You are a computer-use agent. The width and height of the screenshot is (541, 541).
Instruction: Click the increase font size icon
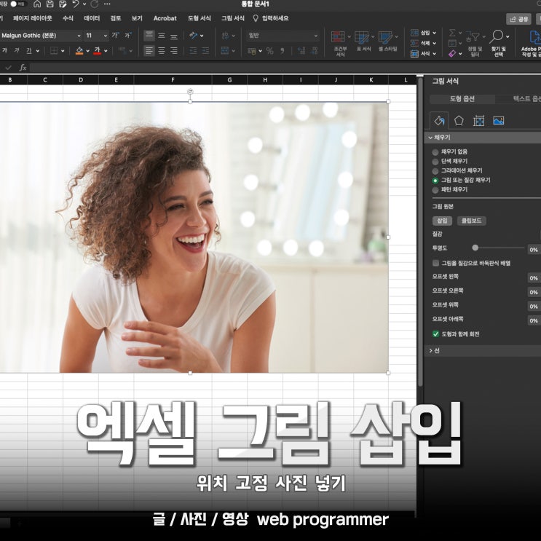tap(115, 35)
